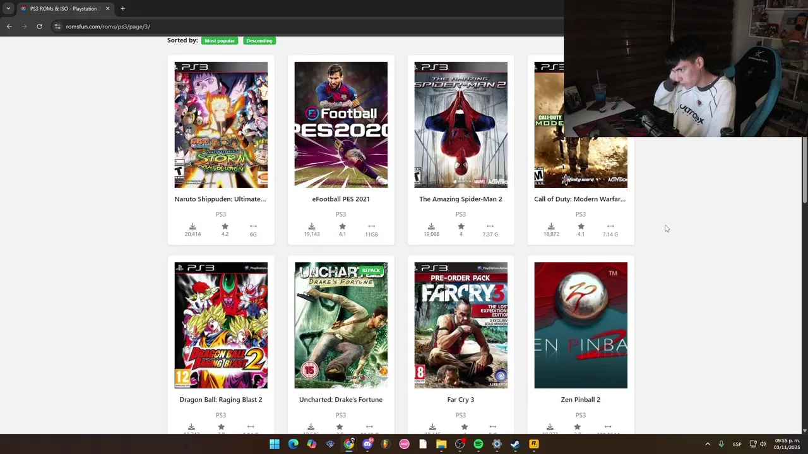Open Discord from the taskbar

pyautogui.click(x=367, y=444)
